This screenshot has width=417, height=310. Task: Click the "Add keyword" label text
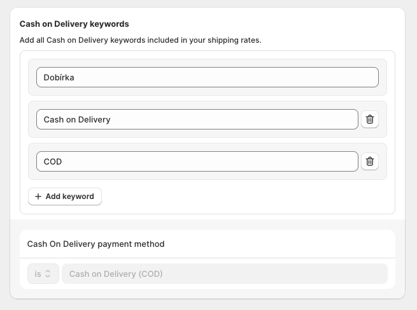click(x=69, y=196)
